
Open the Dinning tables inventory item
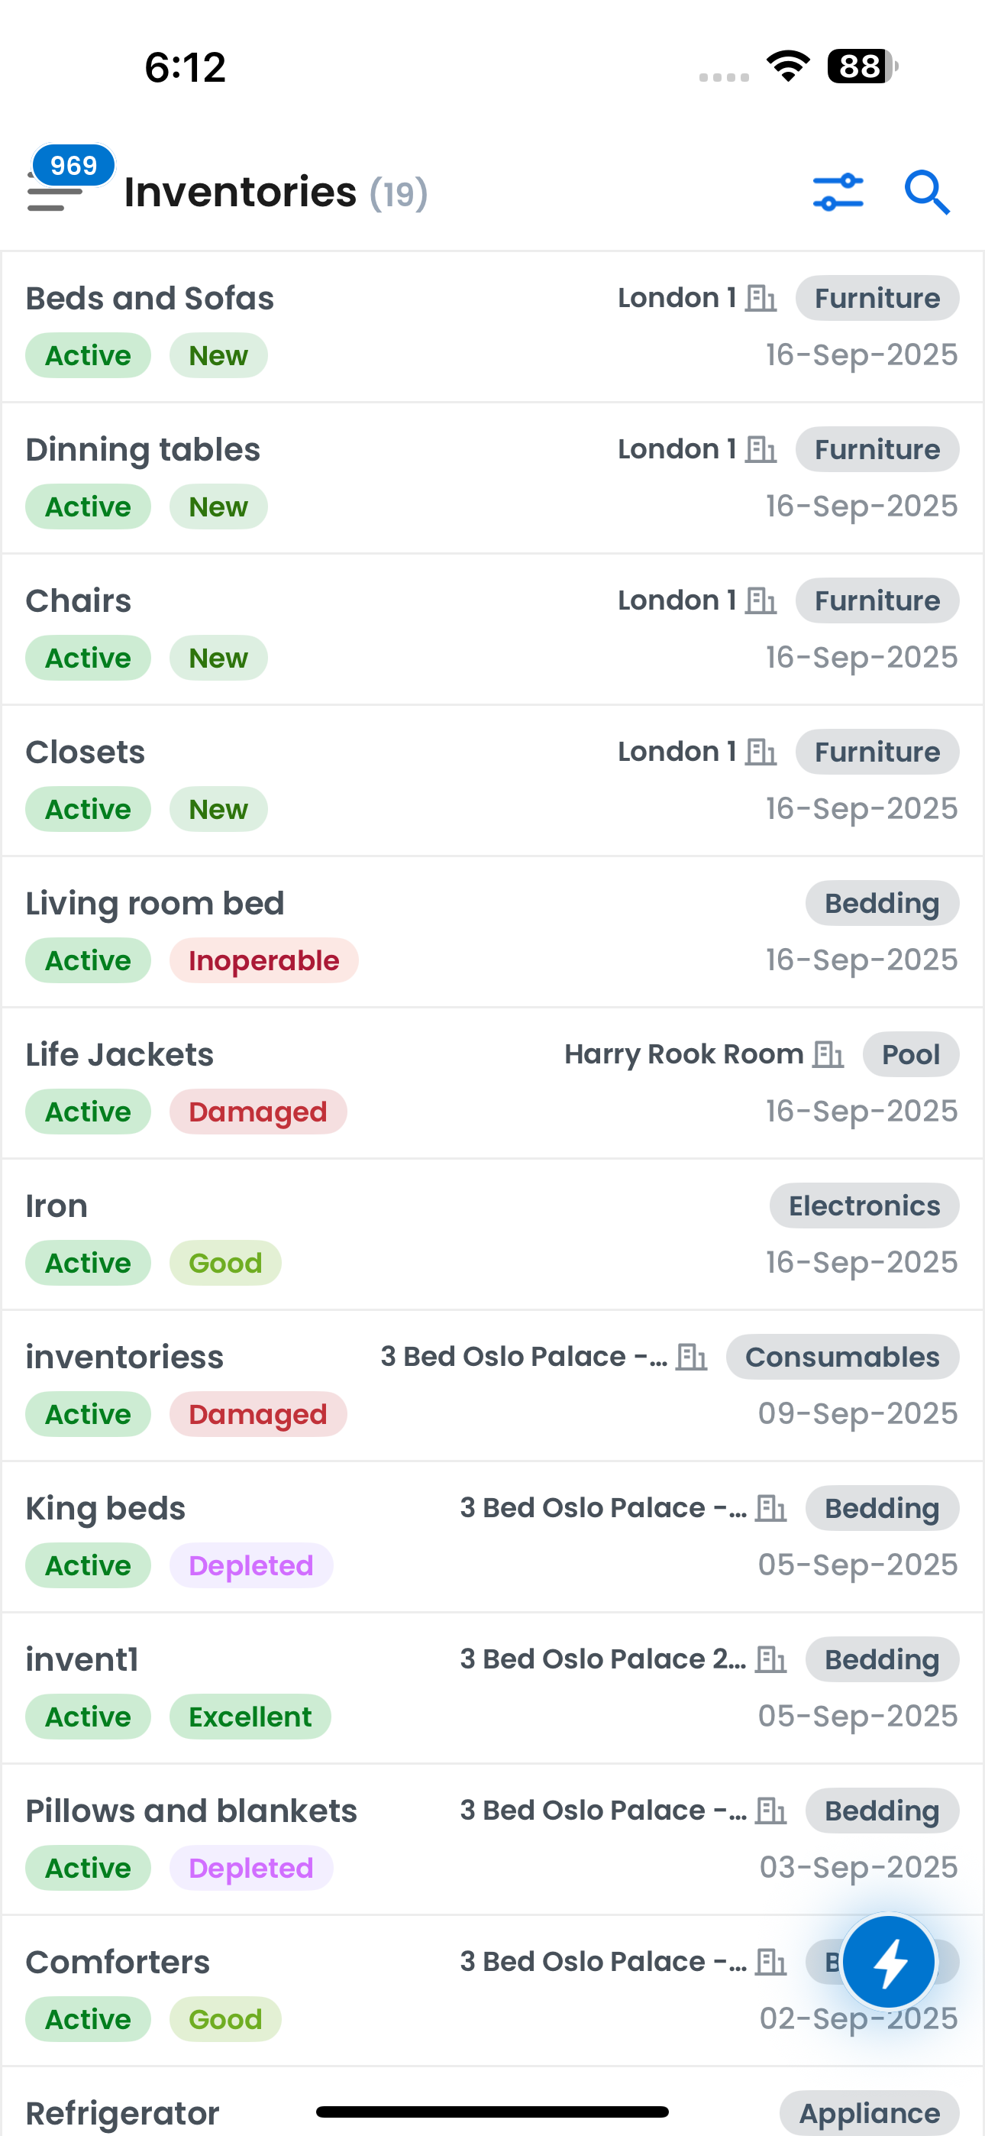(x=143, y=449)
